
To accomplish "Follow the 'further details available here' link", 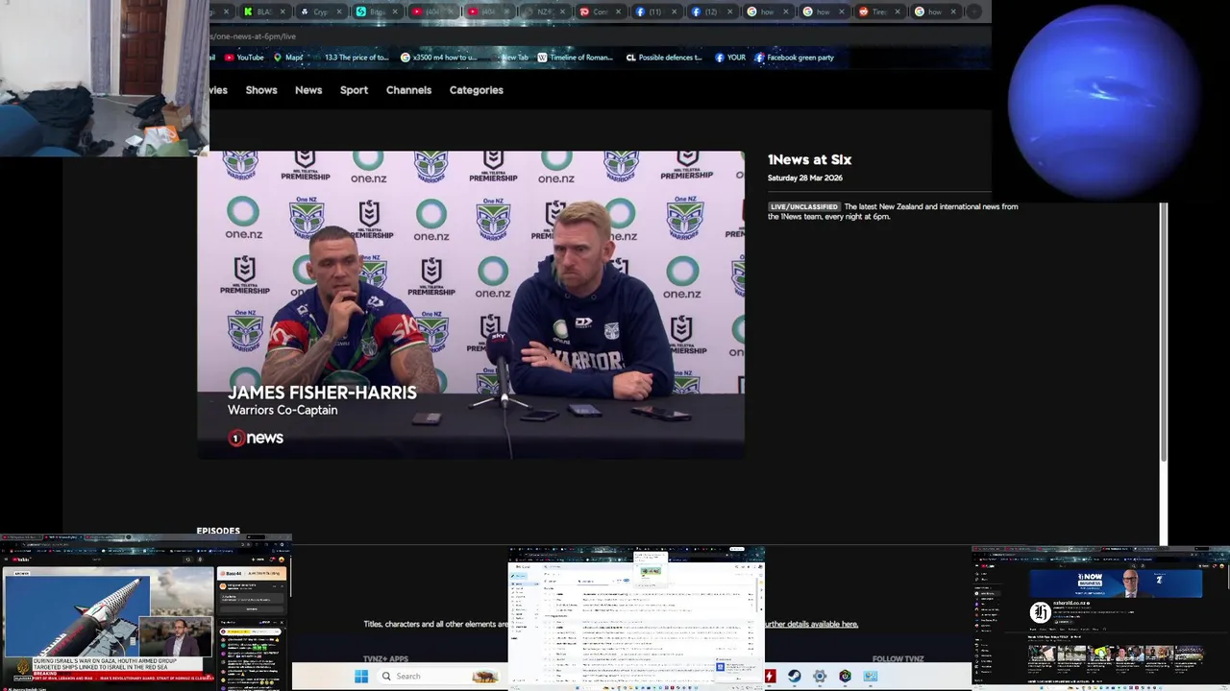I will (811, 624).
